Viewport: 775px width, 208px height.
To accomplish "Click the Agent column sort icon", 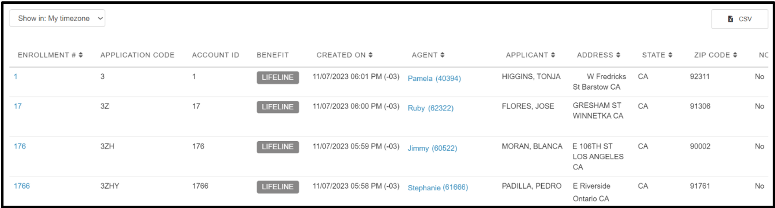I will coord(442,55).
